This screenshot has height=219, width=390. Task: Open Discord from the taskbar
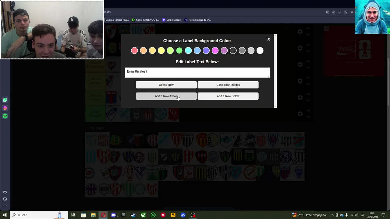113,215
